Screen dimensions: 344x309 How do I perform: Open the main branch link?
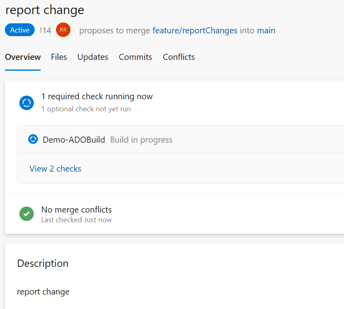266,30
